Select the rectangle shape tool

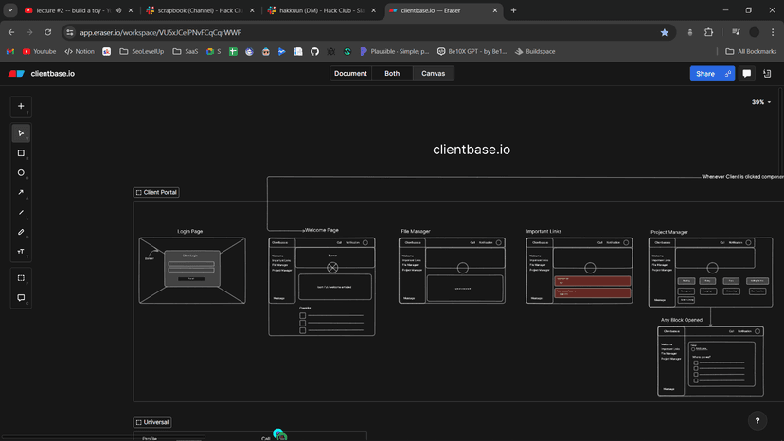21,153
